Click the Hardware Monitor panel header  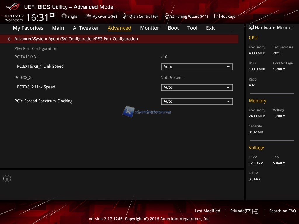[271, 28]
